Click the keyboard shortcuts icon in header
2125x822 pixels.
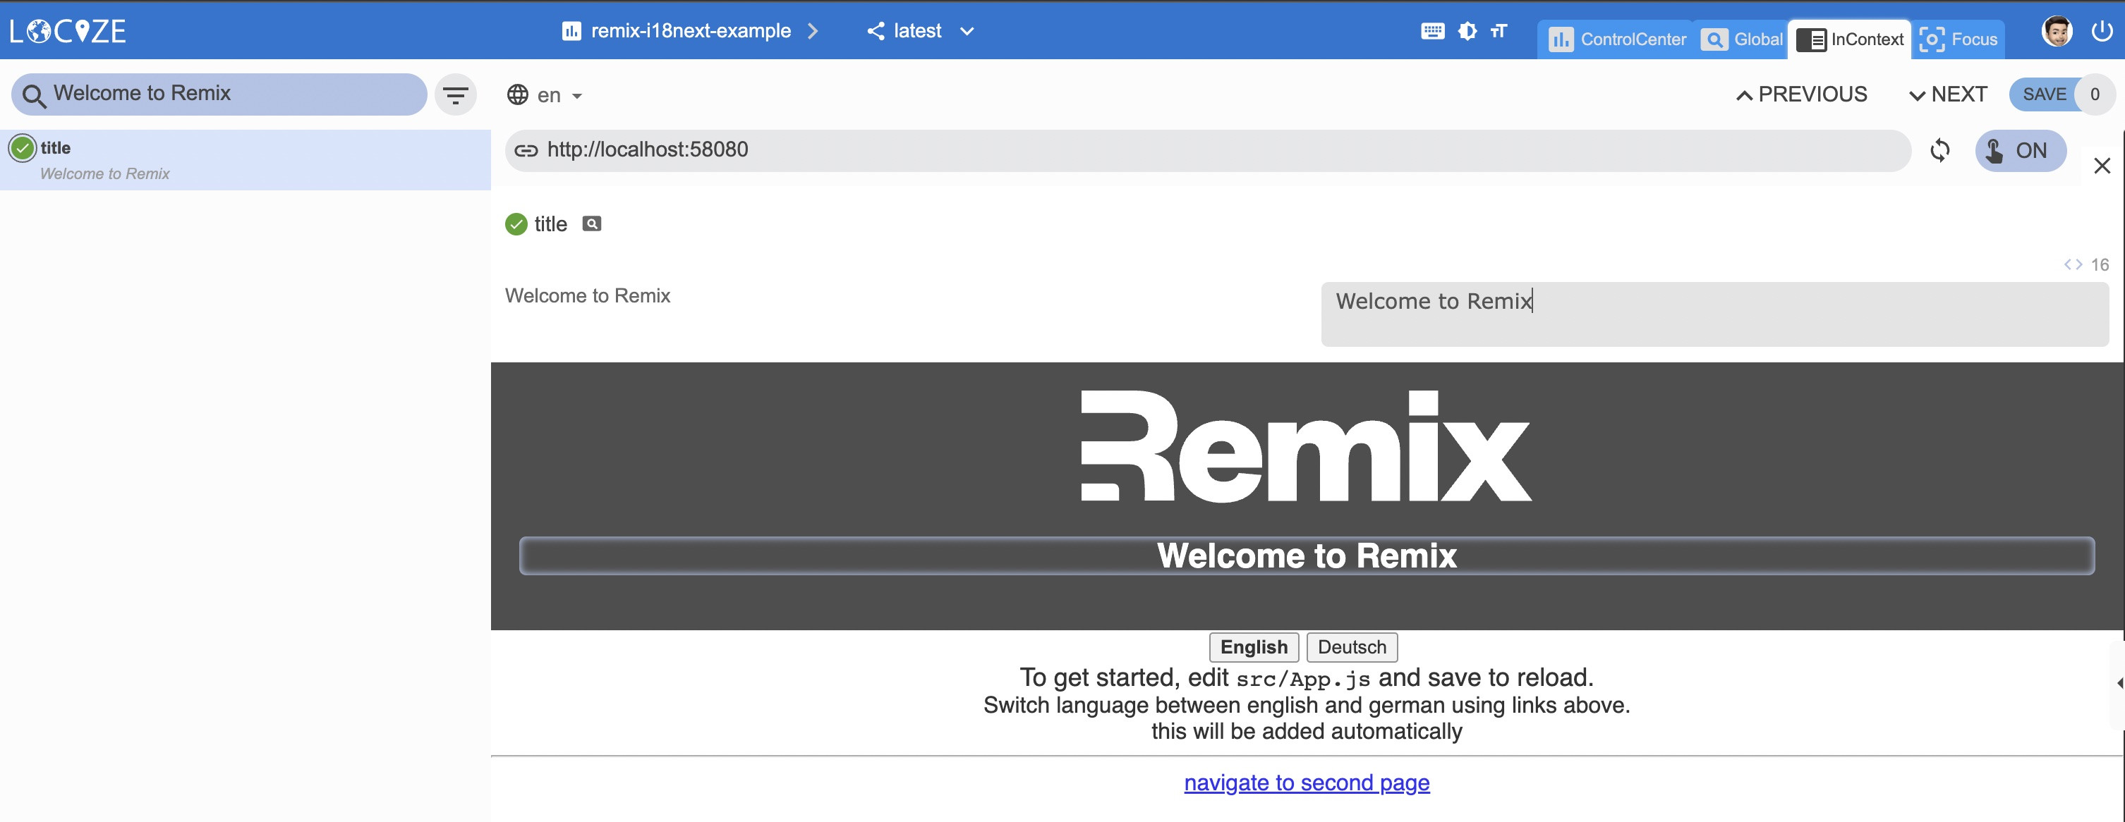(x=1432, y=31)
